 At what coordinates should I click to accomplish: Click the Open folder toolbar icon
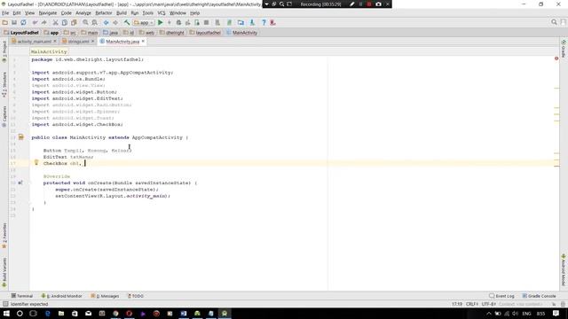5,22
